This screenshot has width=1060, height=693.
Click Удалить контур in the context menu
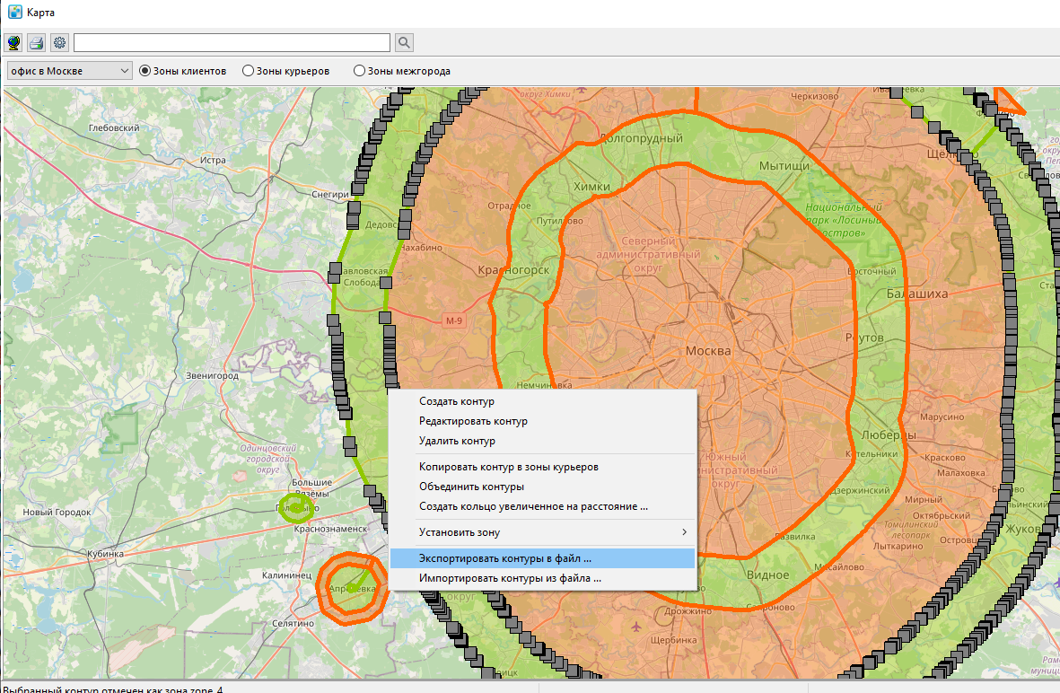click(x=457, y=441)
